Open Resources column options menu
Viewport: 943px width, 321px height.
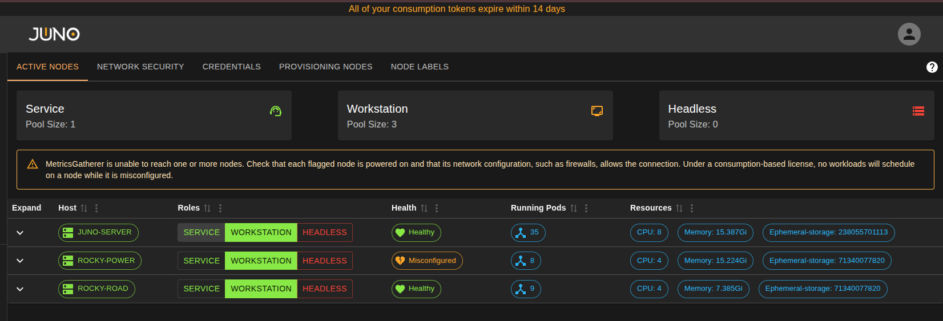tap(692, 208)
